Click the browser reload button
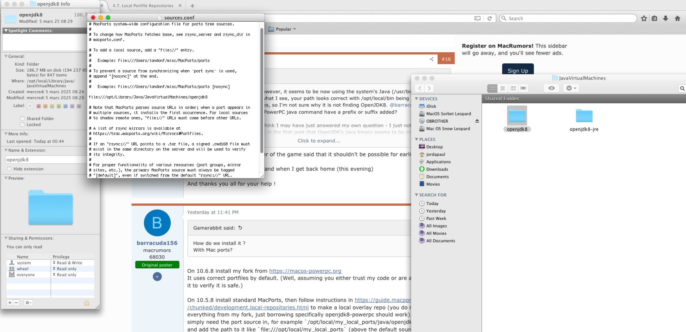This screenshot has width=686, height=332. tap(489, 18)
